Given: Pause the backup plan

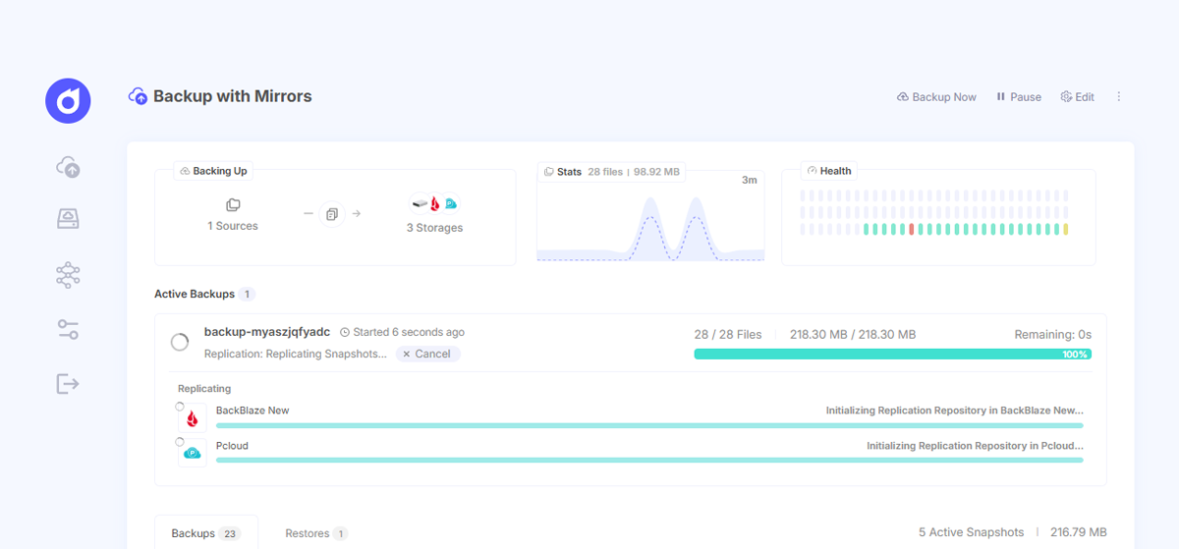Looking at the screenshot, I should pyautogui.click(x=1018, y=97).
